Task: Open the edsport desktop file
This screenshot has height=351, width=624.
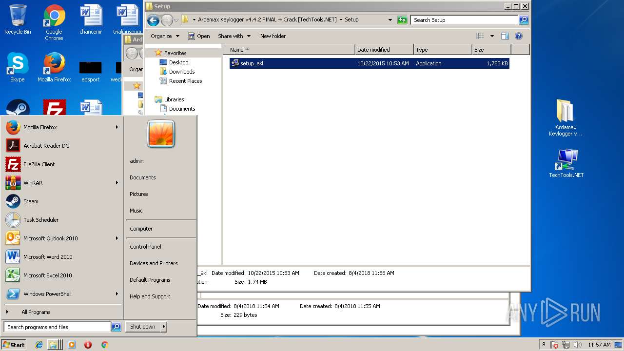Action: 91,71
